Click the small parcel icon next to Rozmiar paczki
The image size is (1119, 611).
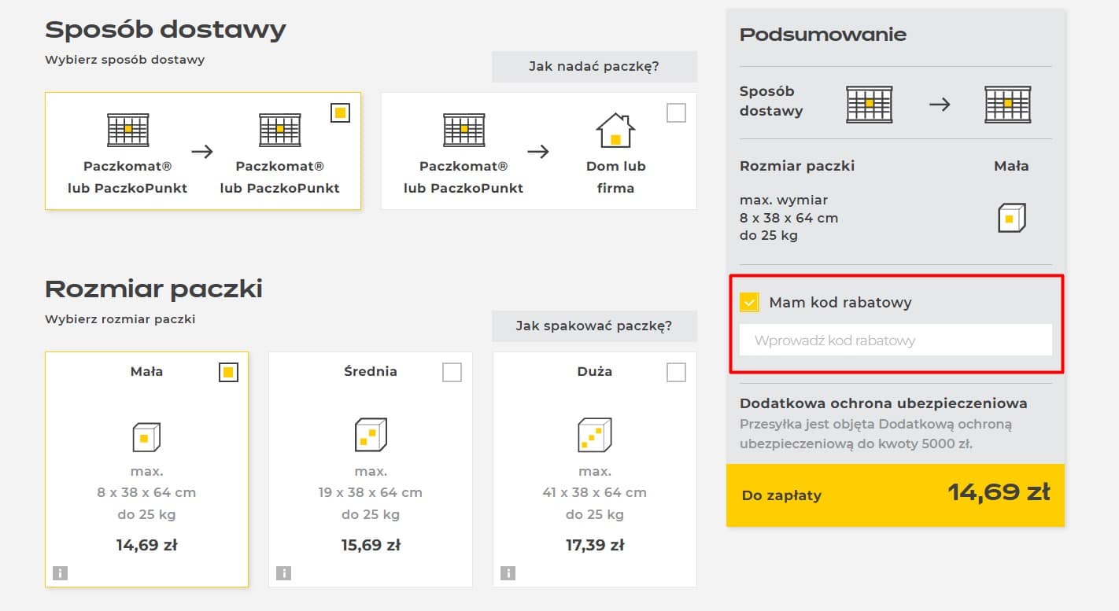click(x=1012, y=218)
